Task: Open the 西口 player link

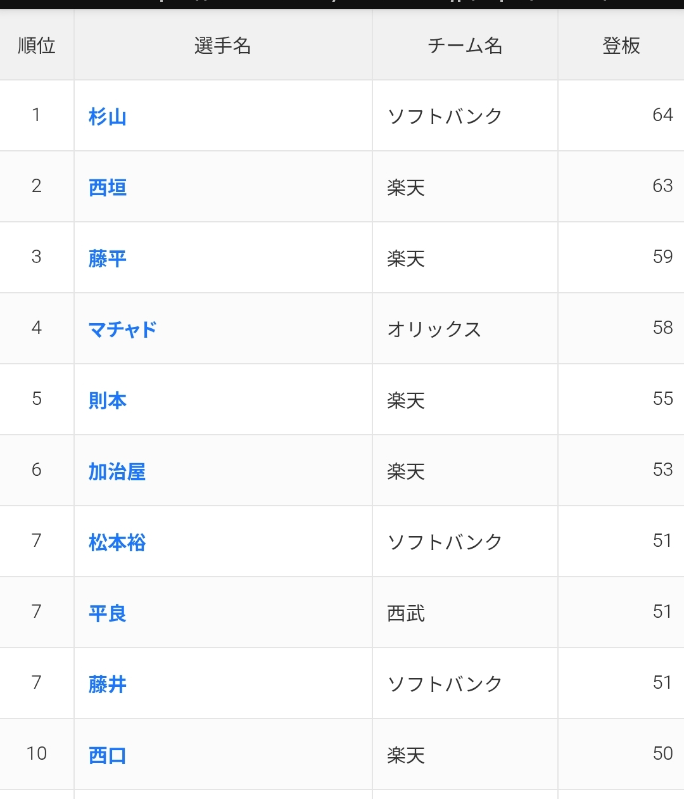Action: click(108, 755)
